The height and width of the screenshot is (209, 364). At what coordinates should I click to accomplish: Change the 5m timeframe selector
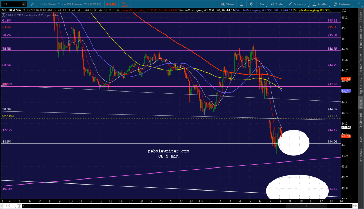[262, 4]
